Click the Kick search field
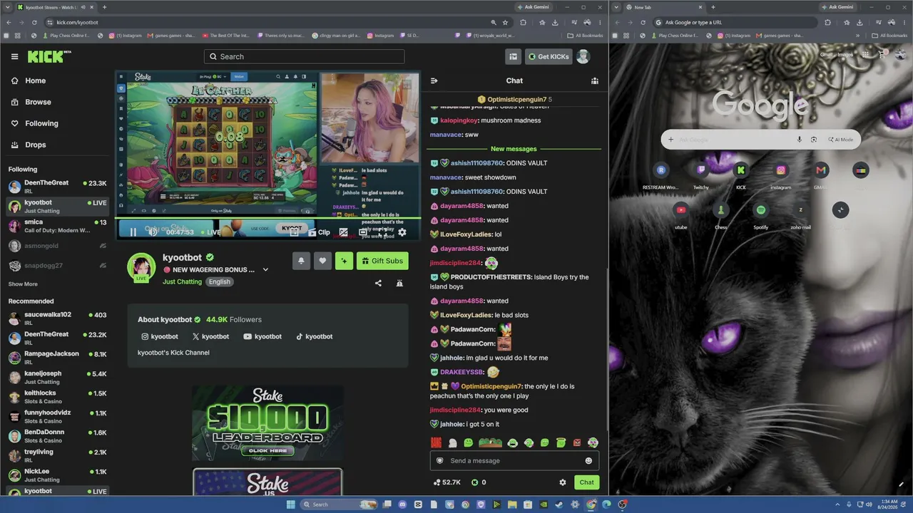 point(304,56)
